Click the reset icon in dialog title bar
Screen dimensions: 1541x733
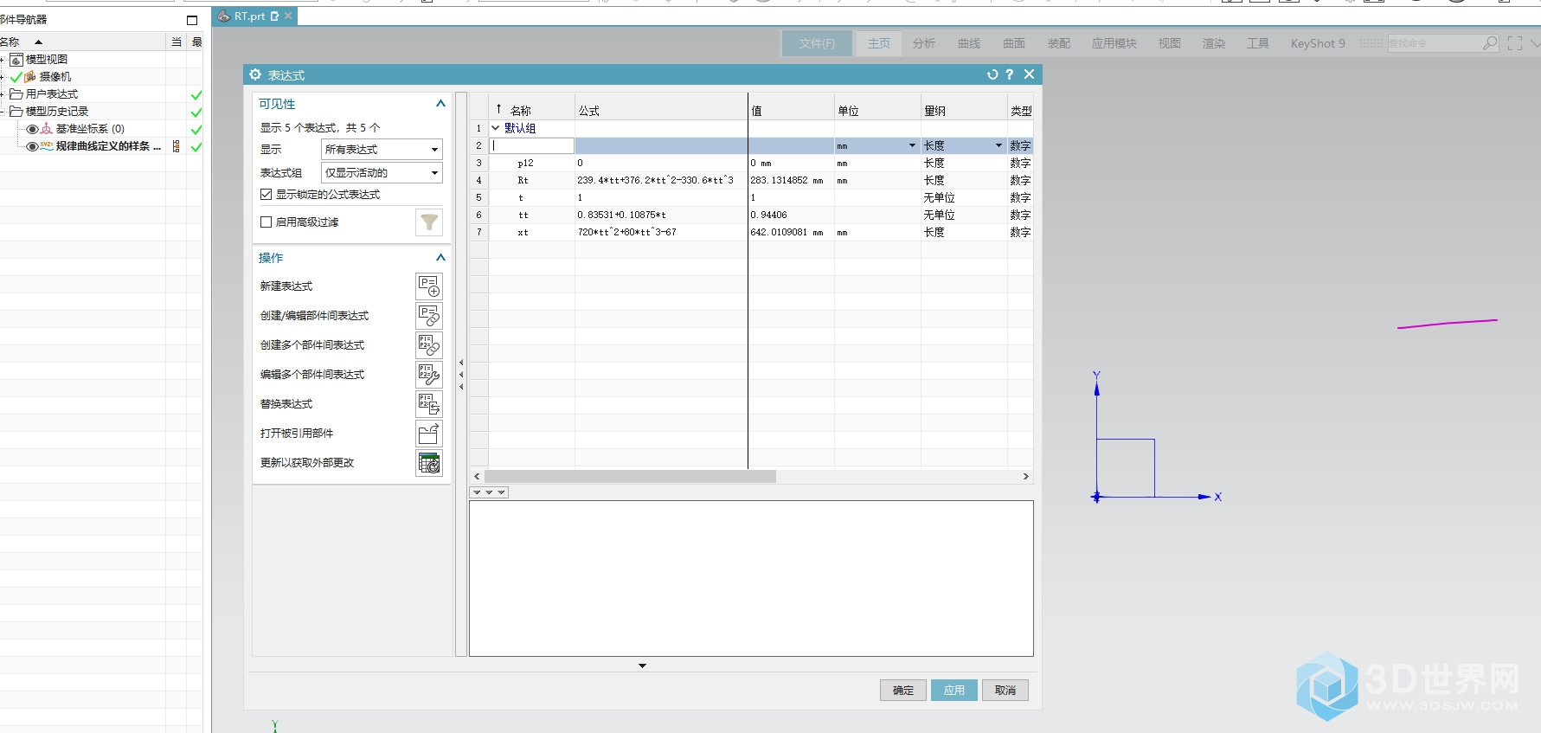pyautogui.click(x=992, y=74)
